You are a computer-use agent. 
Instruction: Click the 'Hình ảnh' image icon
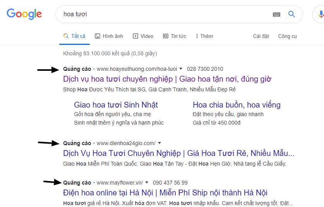pyautogui.click(x=97, y=36)
